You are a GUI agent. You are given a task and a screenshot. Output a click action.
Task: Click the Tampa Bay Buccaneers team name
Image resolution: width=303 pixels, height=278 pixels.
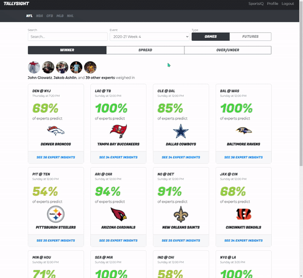pos(119,144)
